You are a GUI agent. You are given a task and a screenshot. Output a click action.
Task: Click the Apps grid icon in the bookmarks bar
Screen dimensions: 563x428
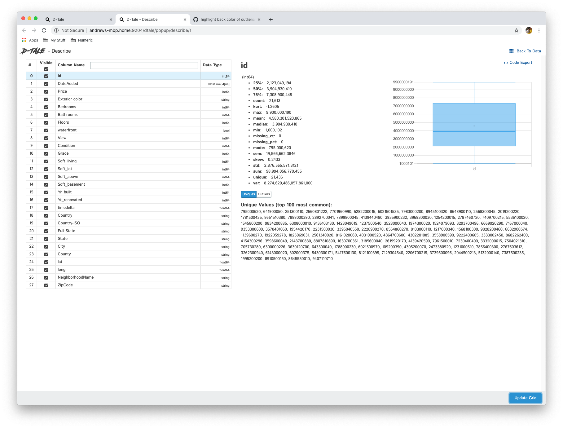24,40
